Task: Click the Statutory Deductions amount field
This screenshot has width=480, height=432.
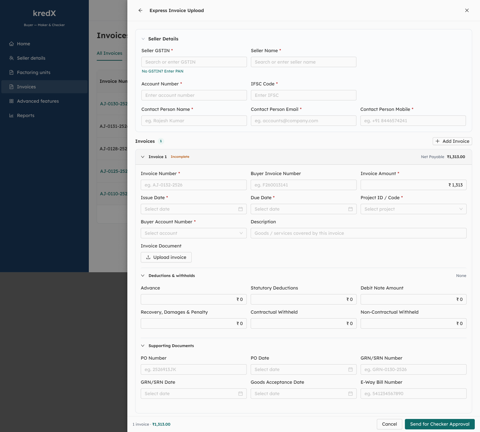Action: click(x=304, y=299)
